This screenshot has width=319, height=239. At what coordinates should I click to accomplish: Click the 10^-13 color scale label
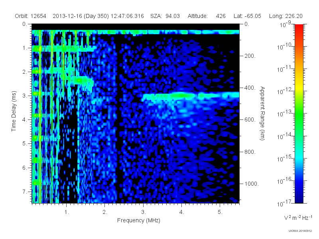284,113
